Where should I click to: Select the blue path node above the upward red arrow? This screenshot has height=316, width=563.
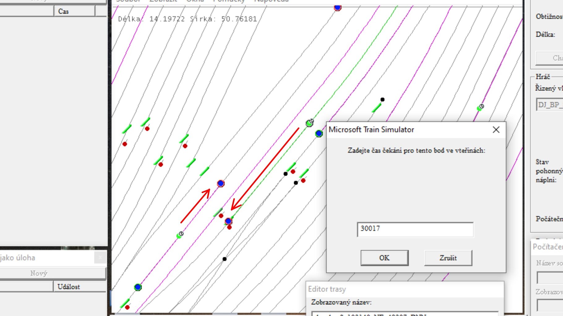click(x=220, y=184)
